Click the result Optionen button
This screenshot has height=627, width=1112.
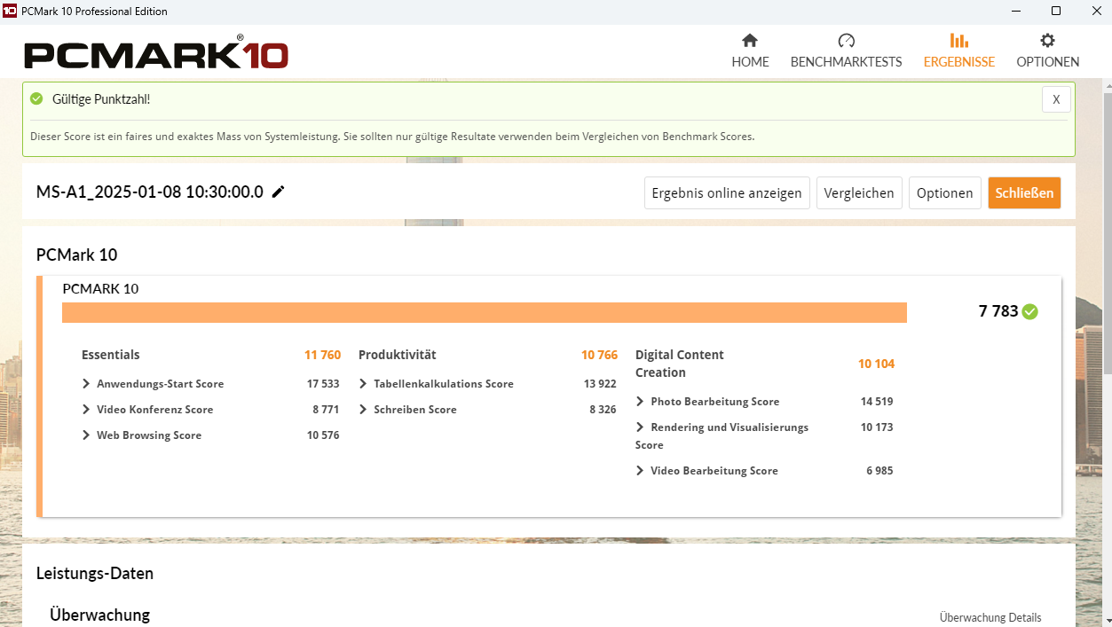[944, 193]
